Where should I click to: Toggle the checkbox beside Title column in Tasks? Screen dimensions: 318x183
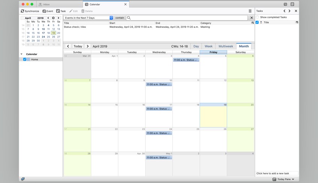click(x=257, y=22)
